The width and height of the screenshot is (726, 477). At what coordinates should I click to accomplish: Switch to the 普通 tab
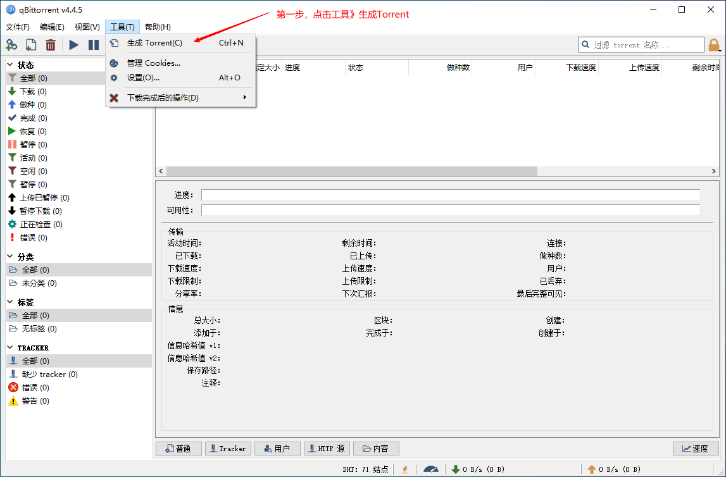178,449
